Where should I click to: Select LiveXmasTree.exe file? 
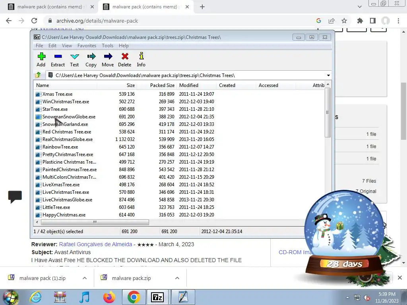[61, 185]
